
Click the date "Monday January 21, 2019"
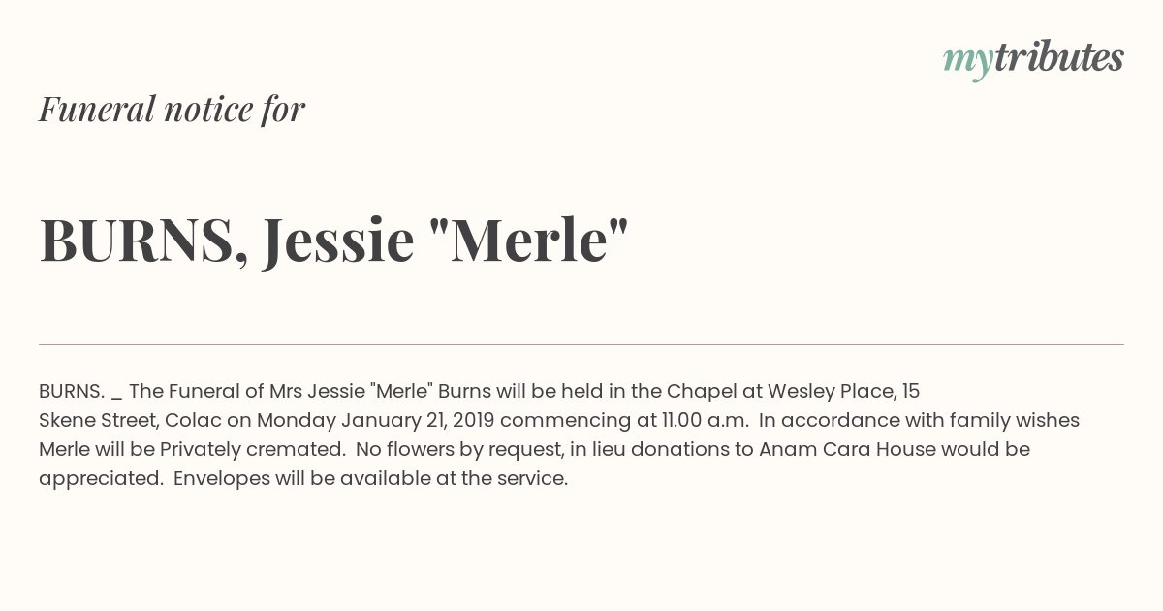pos(375,421)
